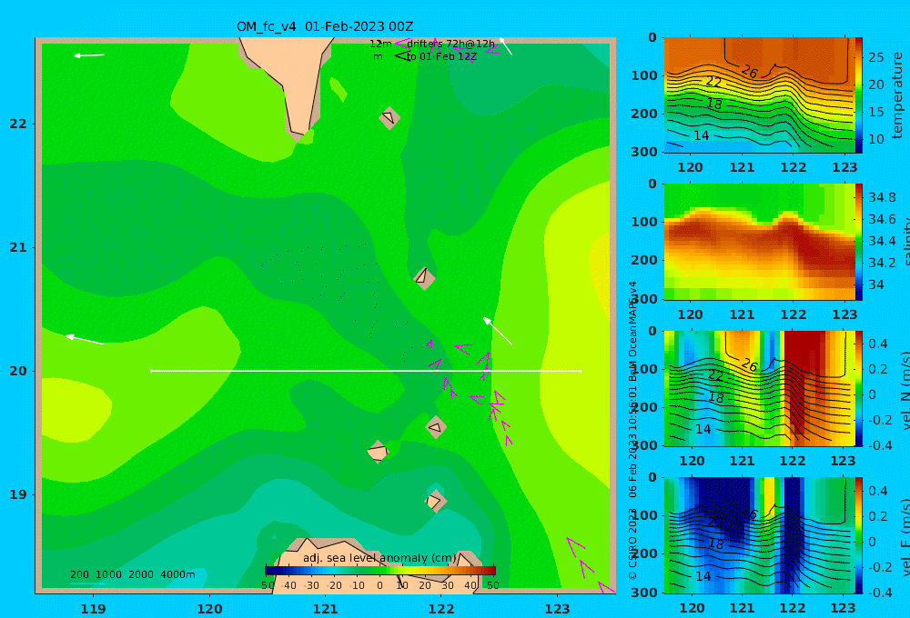This screenshot has width=910, height=618.
Task: Click tick value "25" on the temperature scale
Action: (x=875, y=57)
